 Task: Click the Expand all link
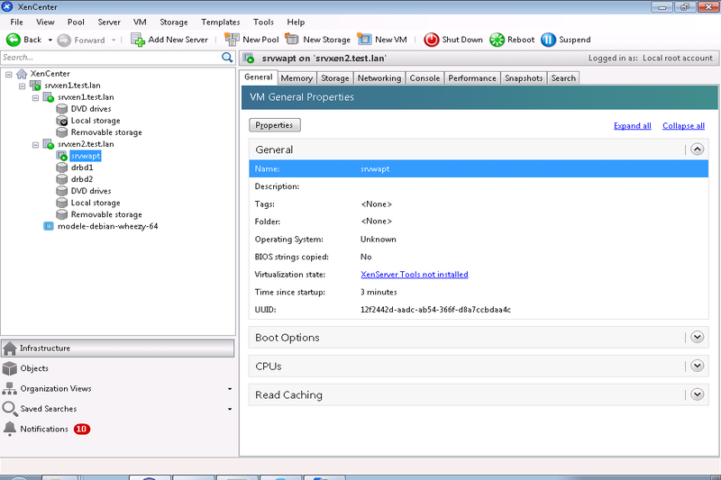click(x=633, y=126)
